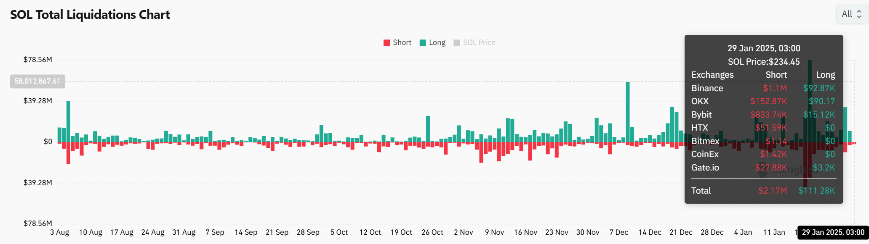869x244 pixels.
Task: Select the Gate.io row in the tooltip
Action: pyautogui.click(x=763, y=168)
